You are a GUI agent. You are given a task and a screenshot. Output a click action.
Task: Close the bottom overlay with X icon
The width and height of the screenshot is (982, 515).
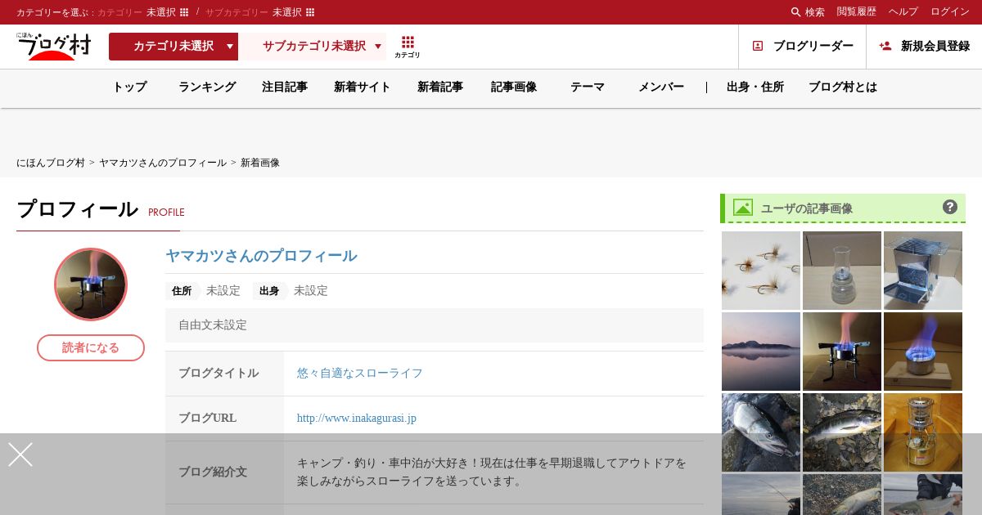pos(20,455)
